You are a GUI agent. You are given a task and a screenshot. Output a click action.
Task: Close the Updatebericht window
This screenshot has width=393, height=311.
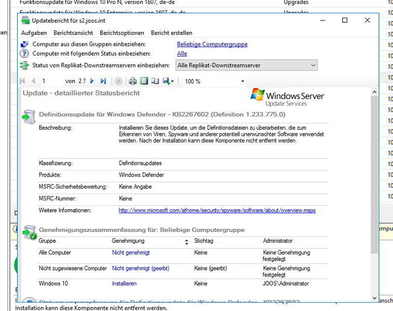point(367,20)
